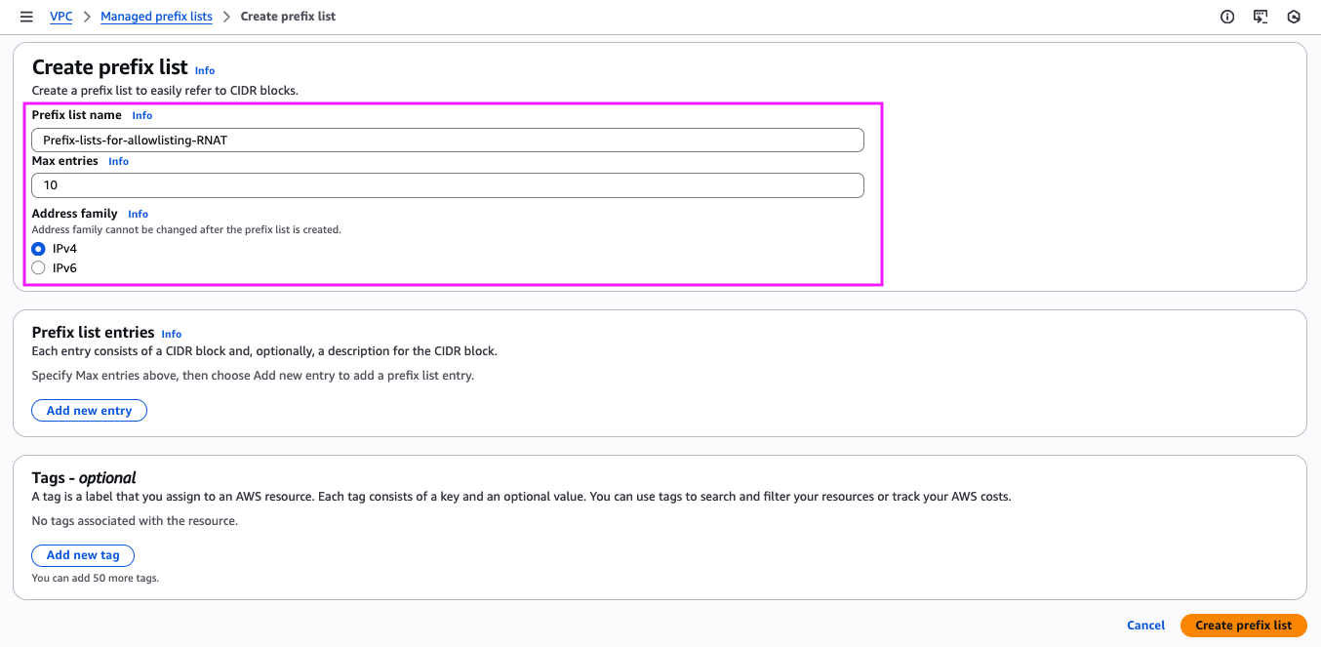This screenshot has height=647, width=1321.
Task: Open Info beside Prefix list entries heading
Action: 171,334
